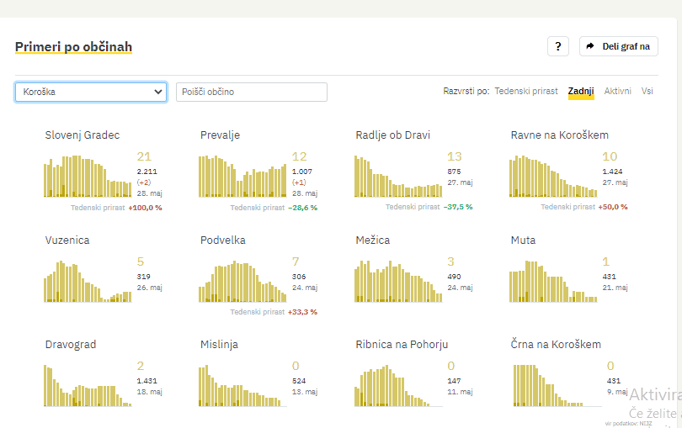Click the question mark help button

[558, 46]
